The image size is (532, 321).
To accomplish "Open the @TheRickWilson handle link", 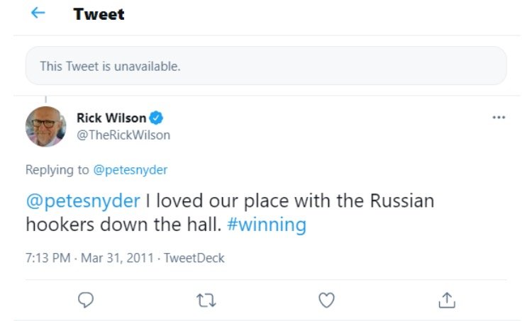I will tap(123, 135).
